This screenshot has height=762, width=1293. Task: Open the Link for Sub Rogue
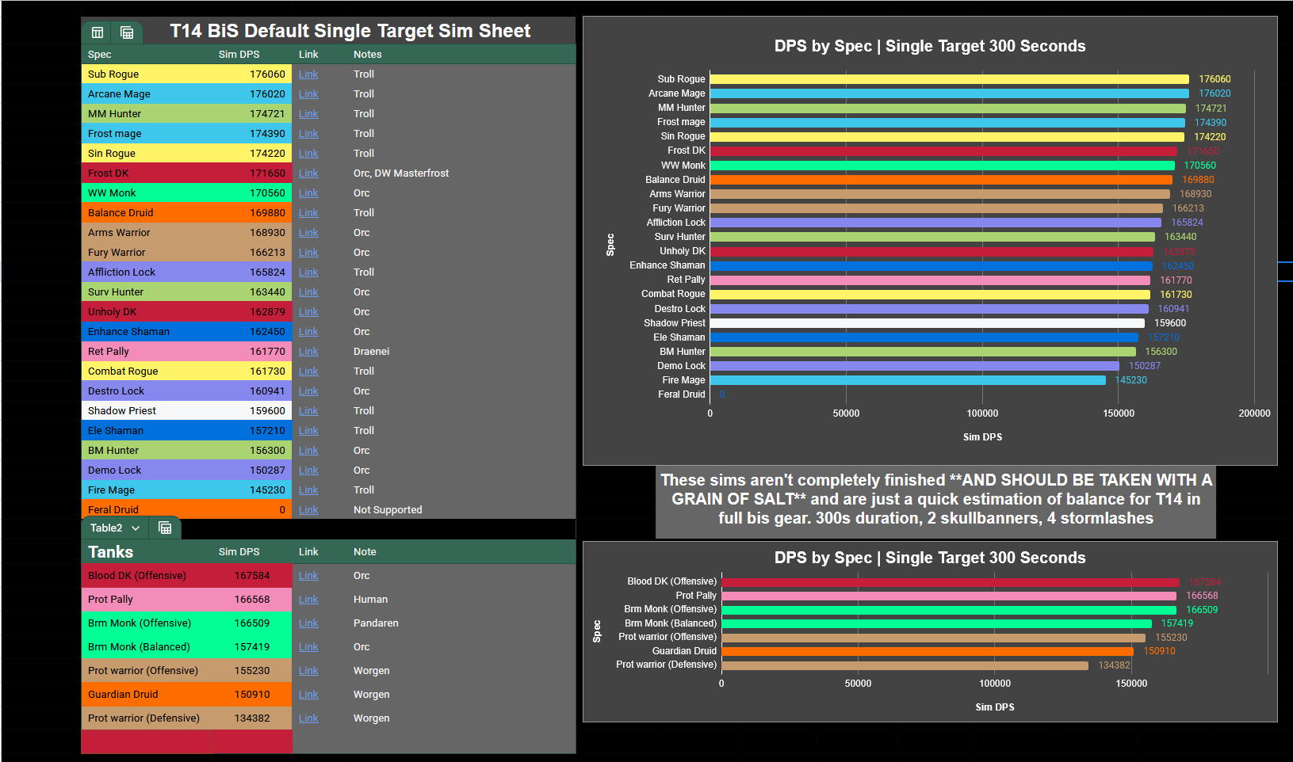pos(308,74)
